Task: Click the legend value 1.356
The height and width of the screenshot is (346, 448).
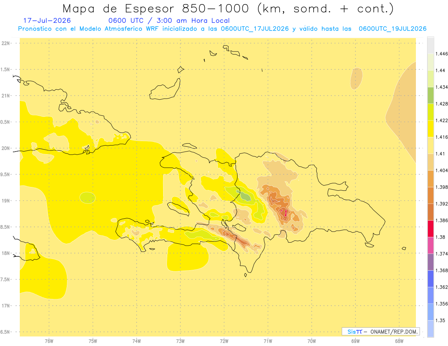Action: 442,304
